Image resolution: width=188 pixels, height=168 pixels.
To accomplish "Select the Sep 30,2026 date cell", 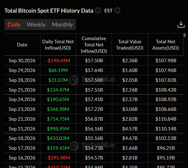I will [22, 61].
